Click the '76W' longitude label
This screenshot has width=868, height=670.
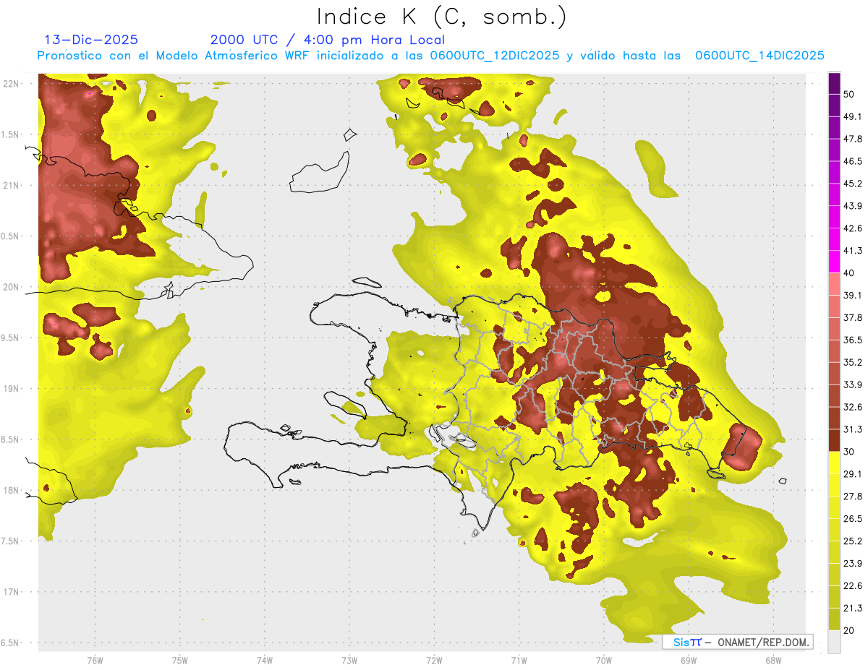pyautogui.click(x=95, y=661)
